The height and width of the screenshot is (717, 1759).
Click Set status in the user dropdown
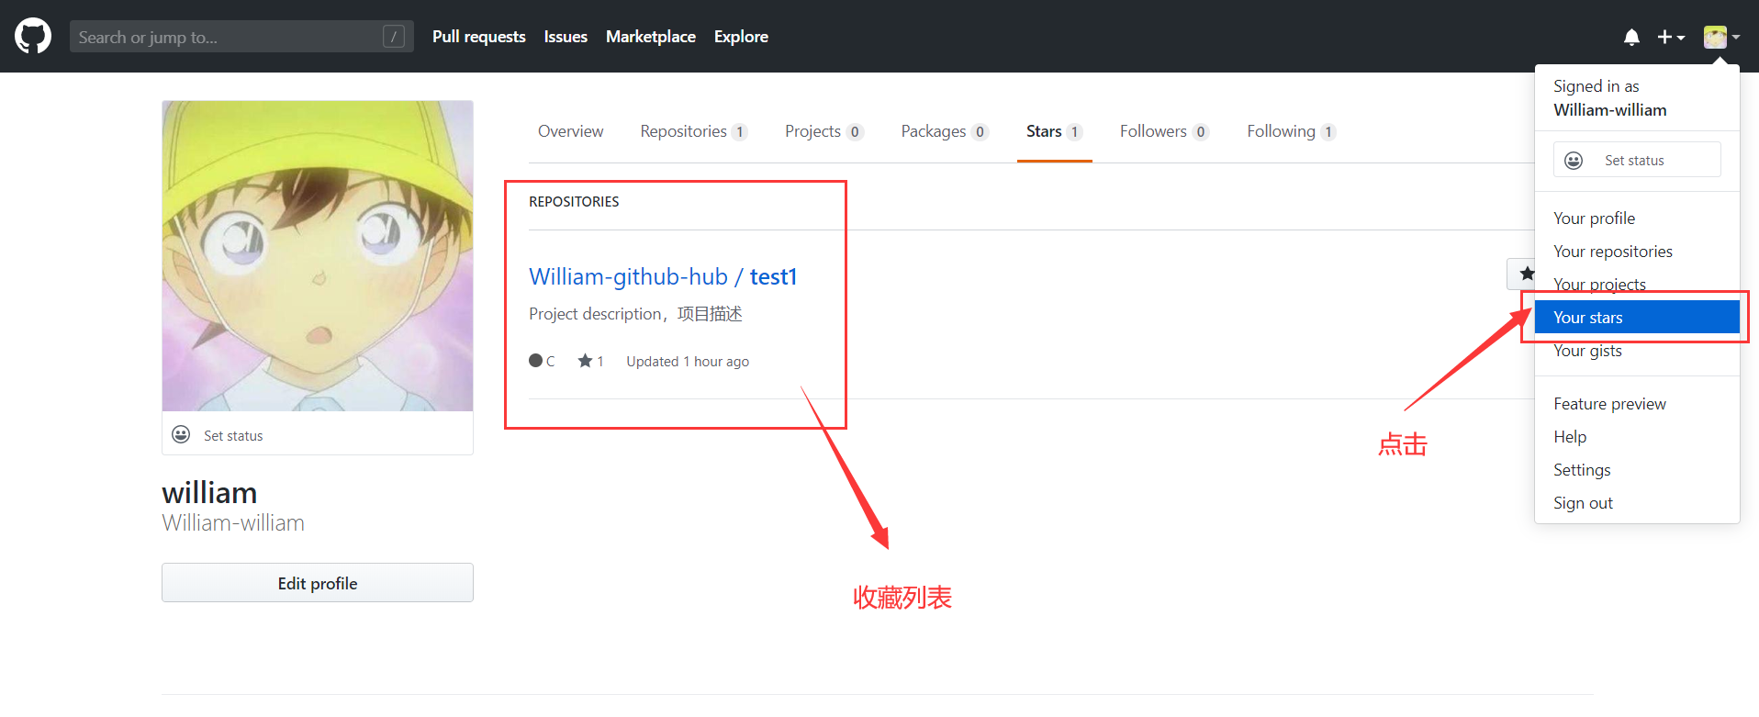[x=1637, y=160]
